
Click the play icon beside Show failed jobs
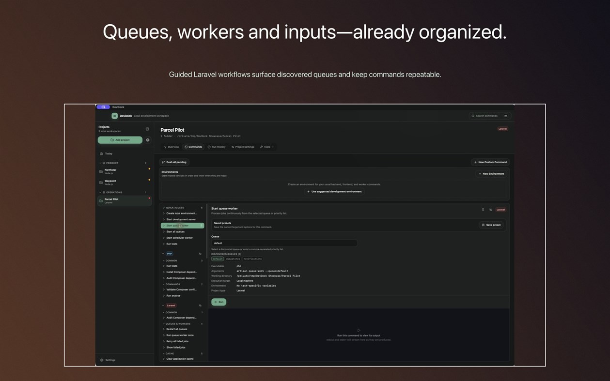164,348
